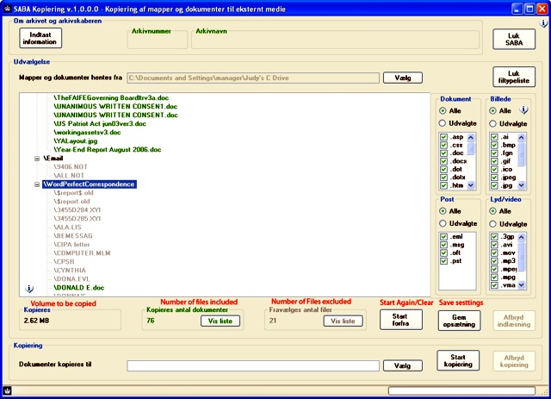Click the SABA crown icon in title bar
The image size is (551, 399).
(x=8, y=9)
